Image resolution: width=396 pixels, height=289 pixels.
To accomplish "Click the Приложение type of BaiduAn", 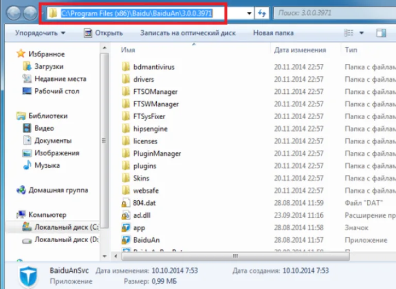I will pyautogui.click(x=366, y=240).
